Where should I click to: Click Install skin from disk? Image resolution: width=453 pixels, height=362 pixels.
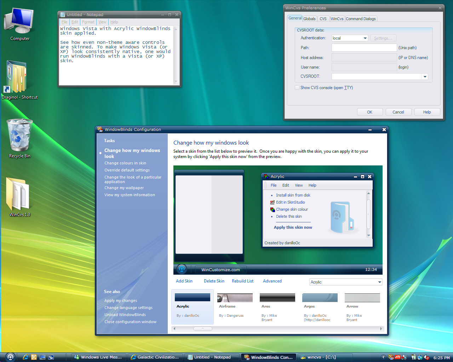(293, 195)
